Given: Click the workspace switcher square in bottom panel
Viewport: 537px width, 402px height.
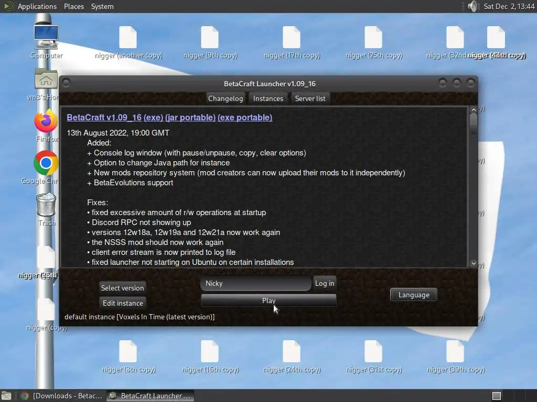Looking at the screenshot, I should (497, 396).
